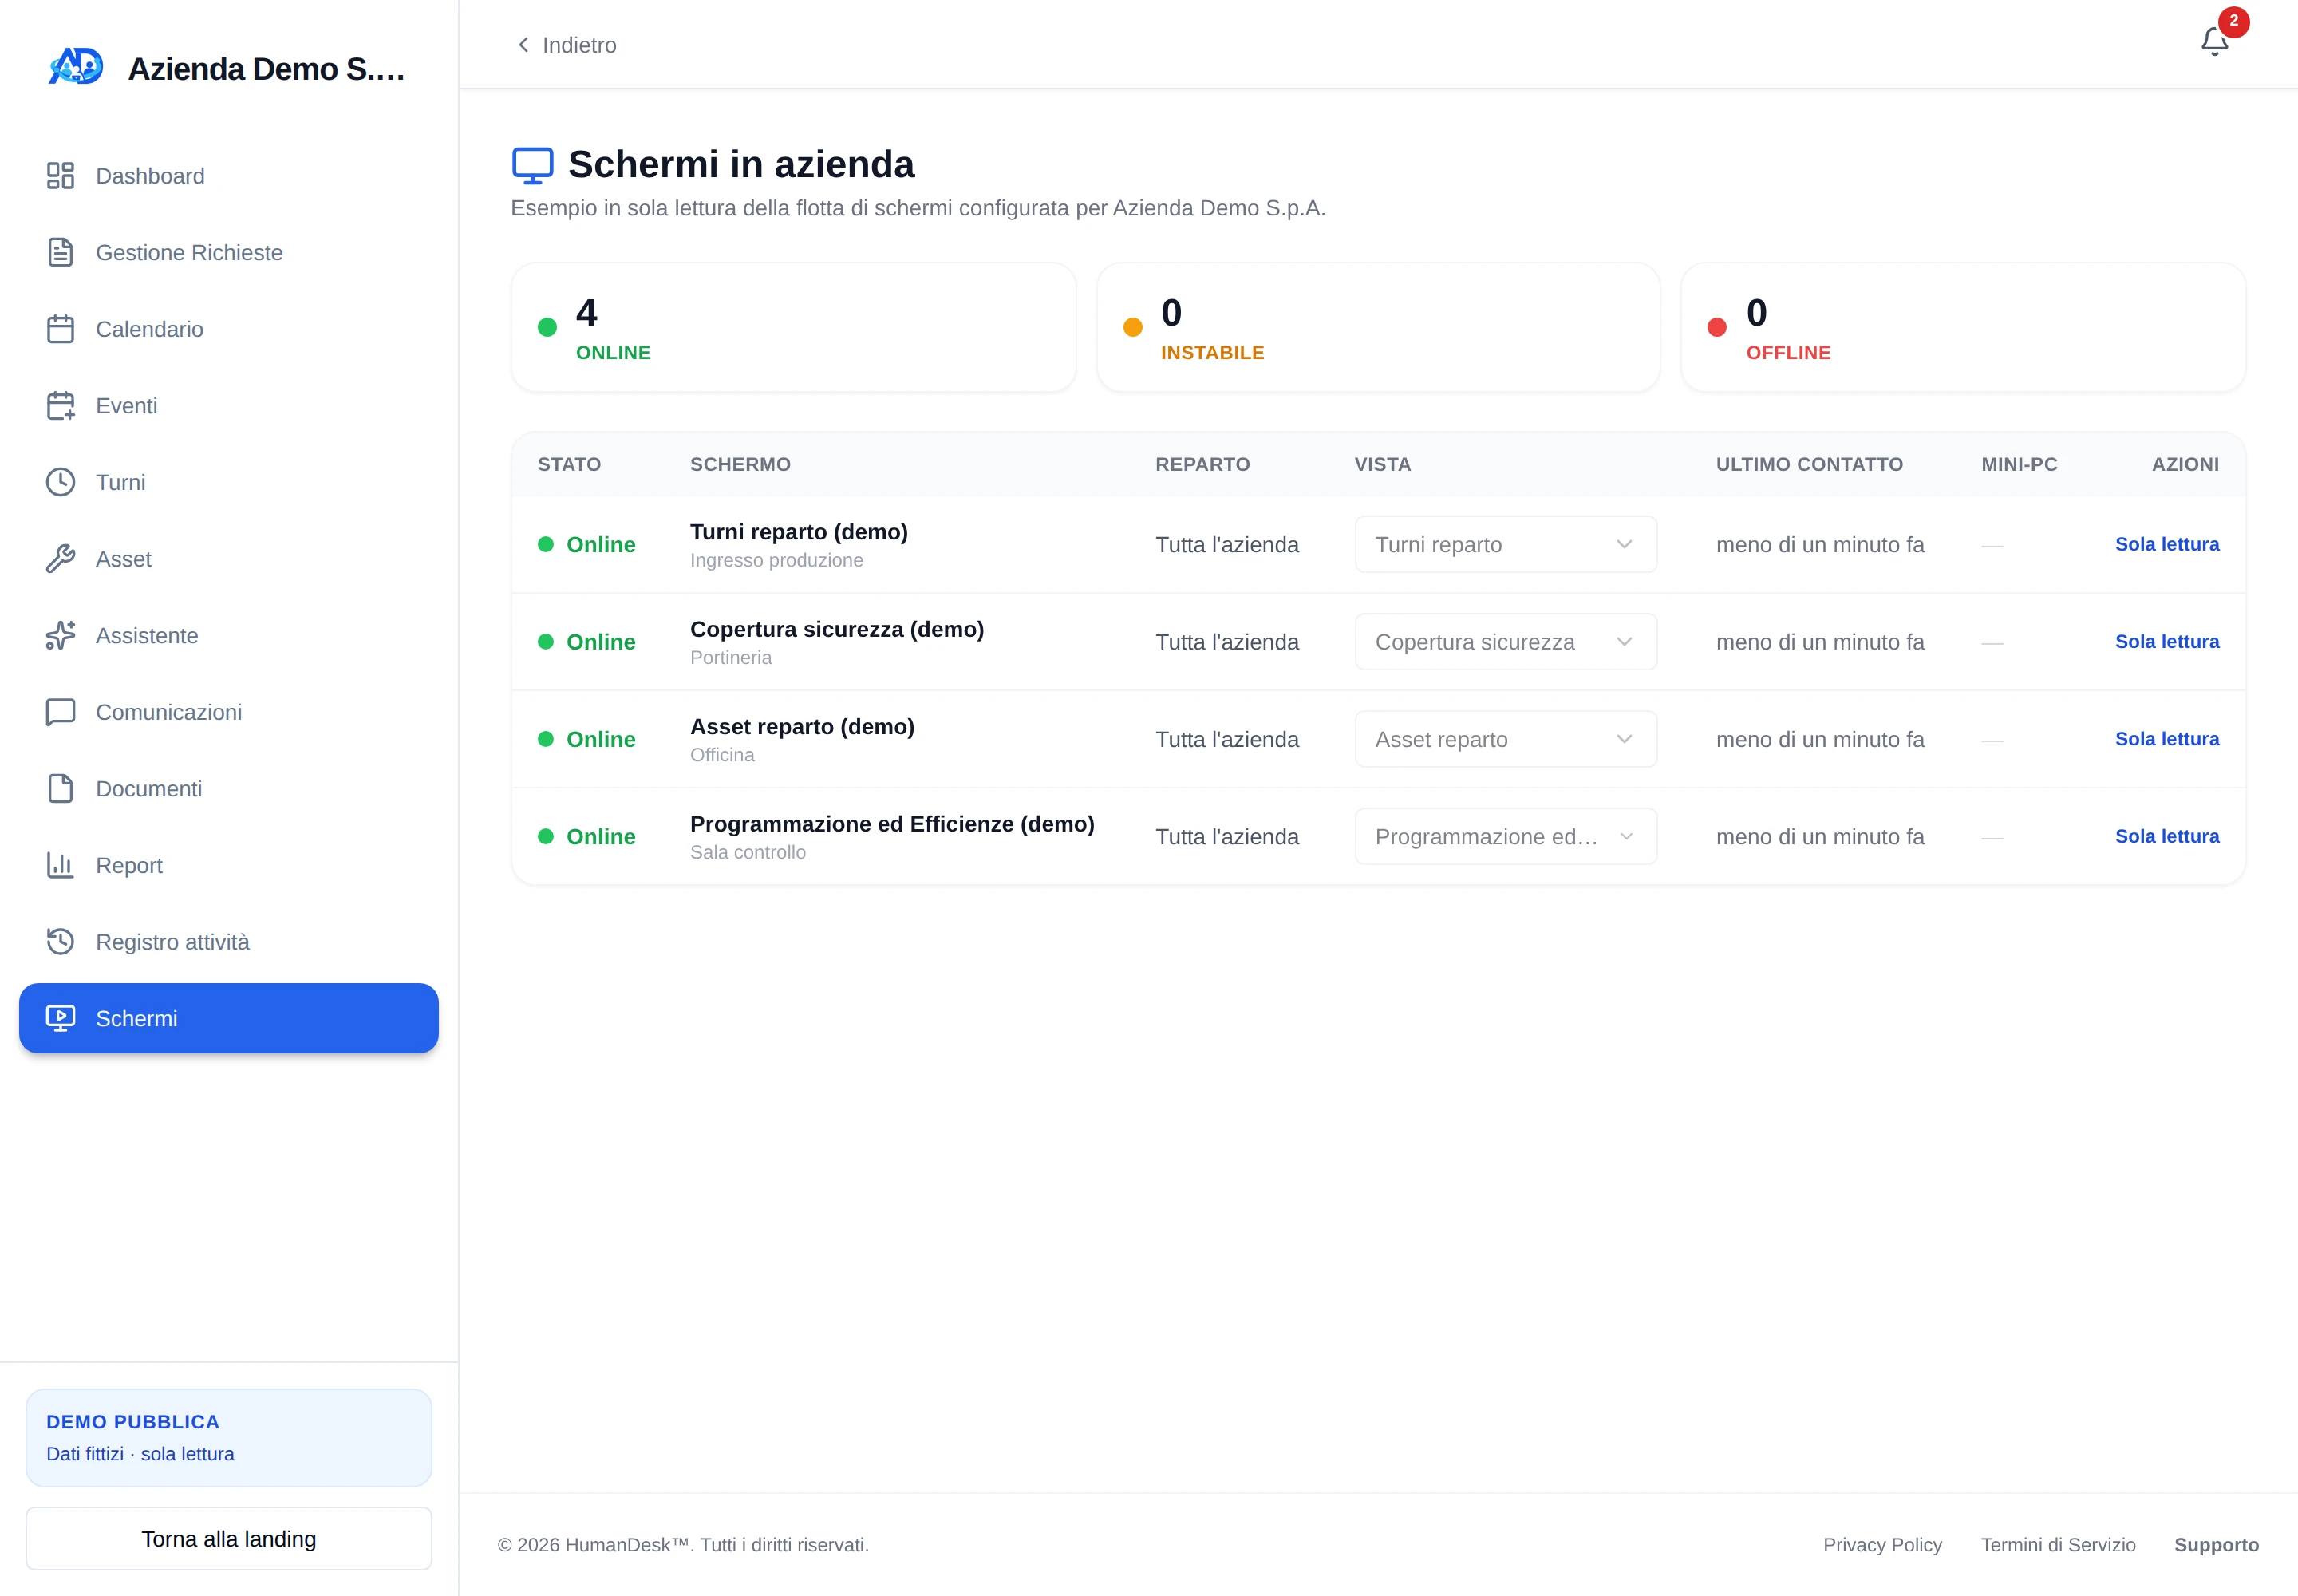
Task: Click the Report bar chart icon
Action: point(60,865)
